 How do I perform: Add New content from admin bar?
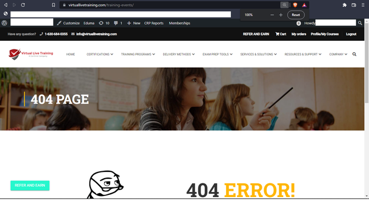(134, 23)
